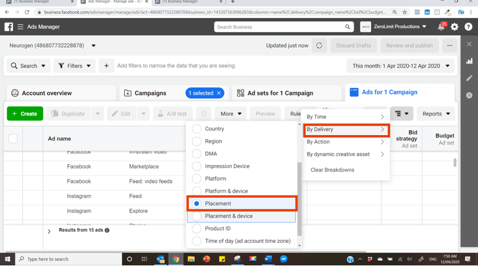The width and height of the screenshot is (478, 269).
Task: Open the More dropdown
Action: [x=231, y=114]
